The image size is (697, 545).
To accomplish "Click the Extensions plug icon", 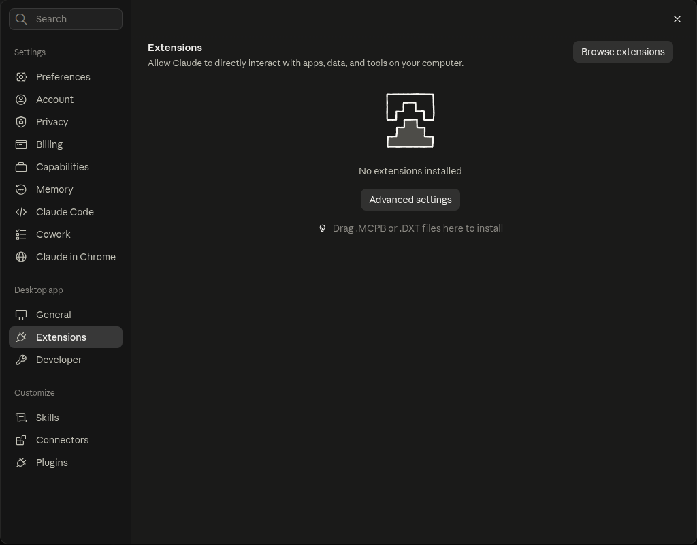I will [21, 337].
